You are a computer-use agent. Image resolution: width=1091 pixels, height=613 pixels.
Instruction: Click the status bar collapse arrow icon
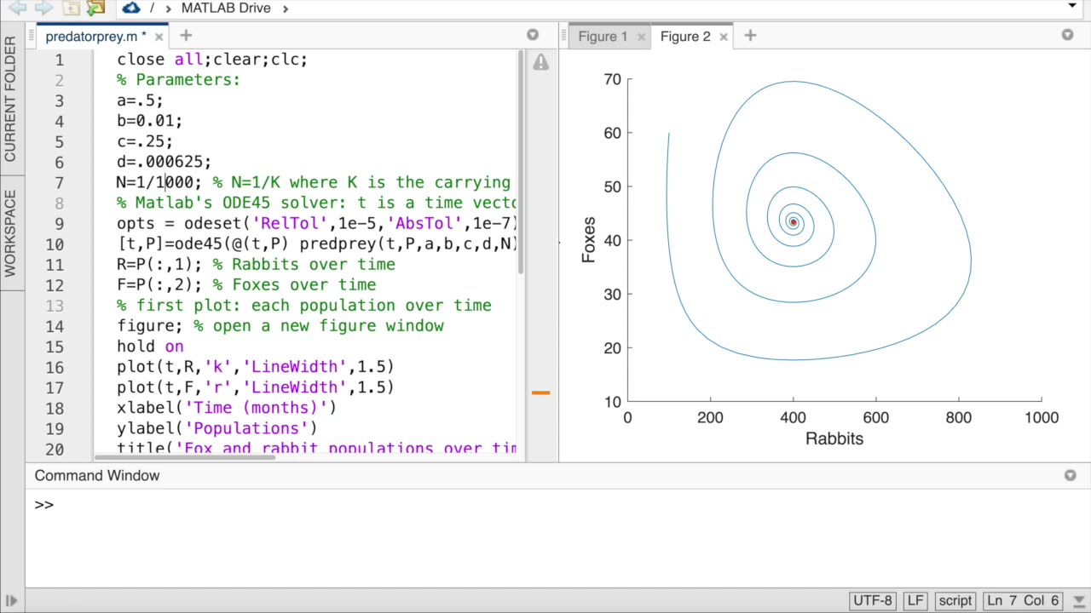(1078, 601)
